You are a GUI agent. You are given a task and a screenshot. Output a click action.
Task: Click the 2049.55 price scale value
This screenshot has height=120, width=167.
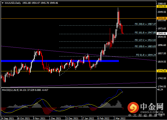tap(162, 12)
